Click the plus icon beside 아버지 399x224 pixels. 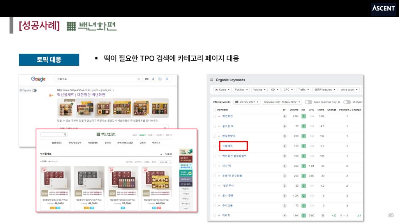(x=219, y=215)
